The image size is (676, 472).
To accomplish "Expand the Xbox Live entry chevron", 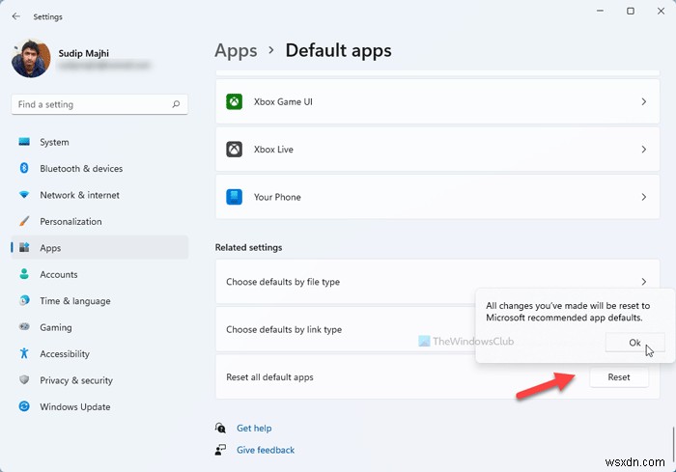I will coord(643,150).
